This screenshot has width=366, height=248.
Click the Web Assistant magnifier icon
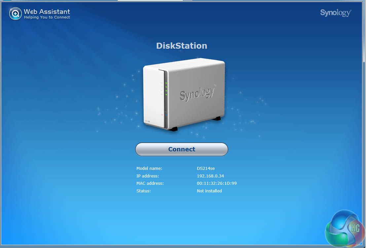pos(16,14)
